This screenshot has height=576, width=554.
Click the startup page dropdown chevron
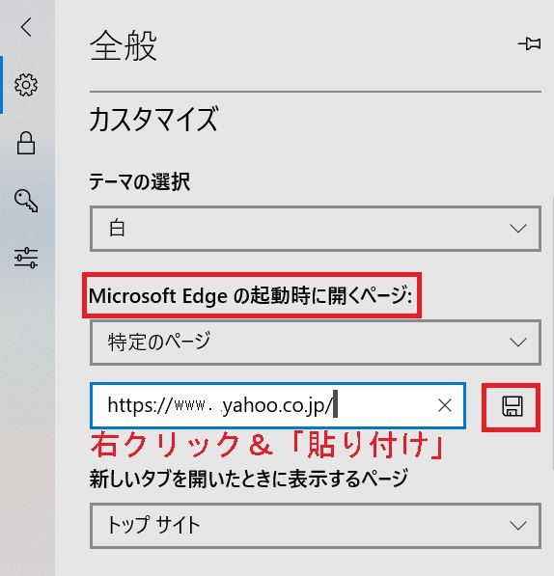[x=518, y=343]
